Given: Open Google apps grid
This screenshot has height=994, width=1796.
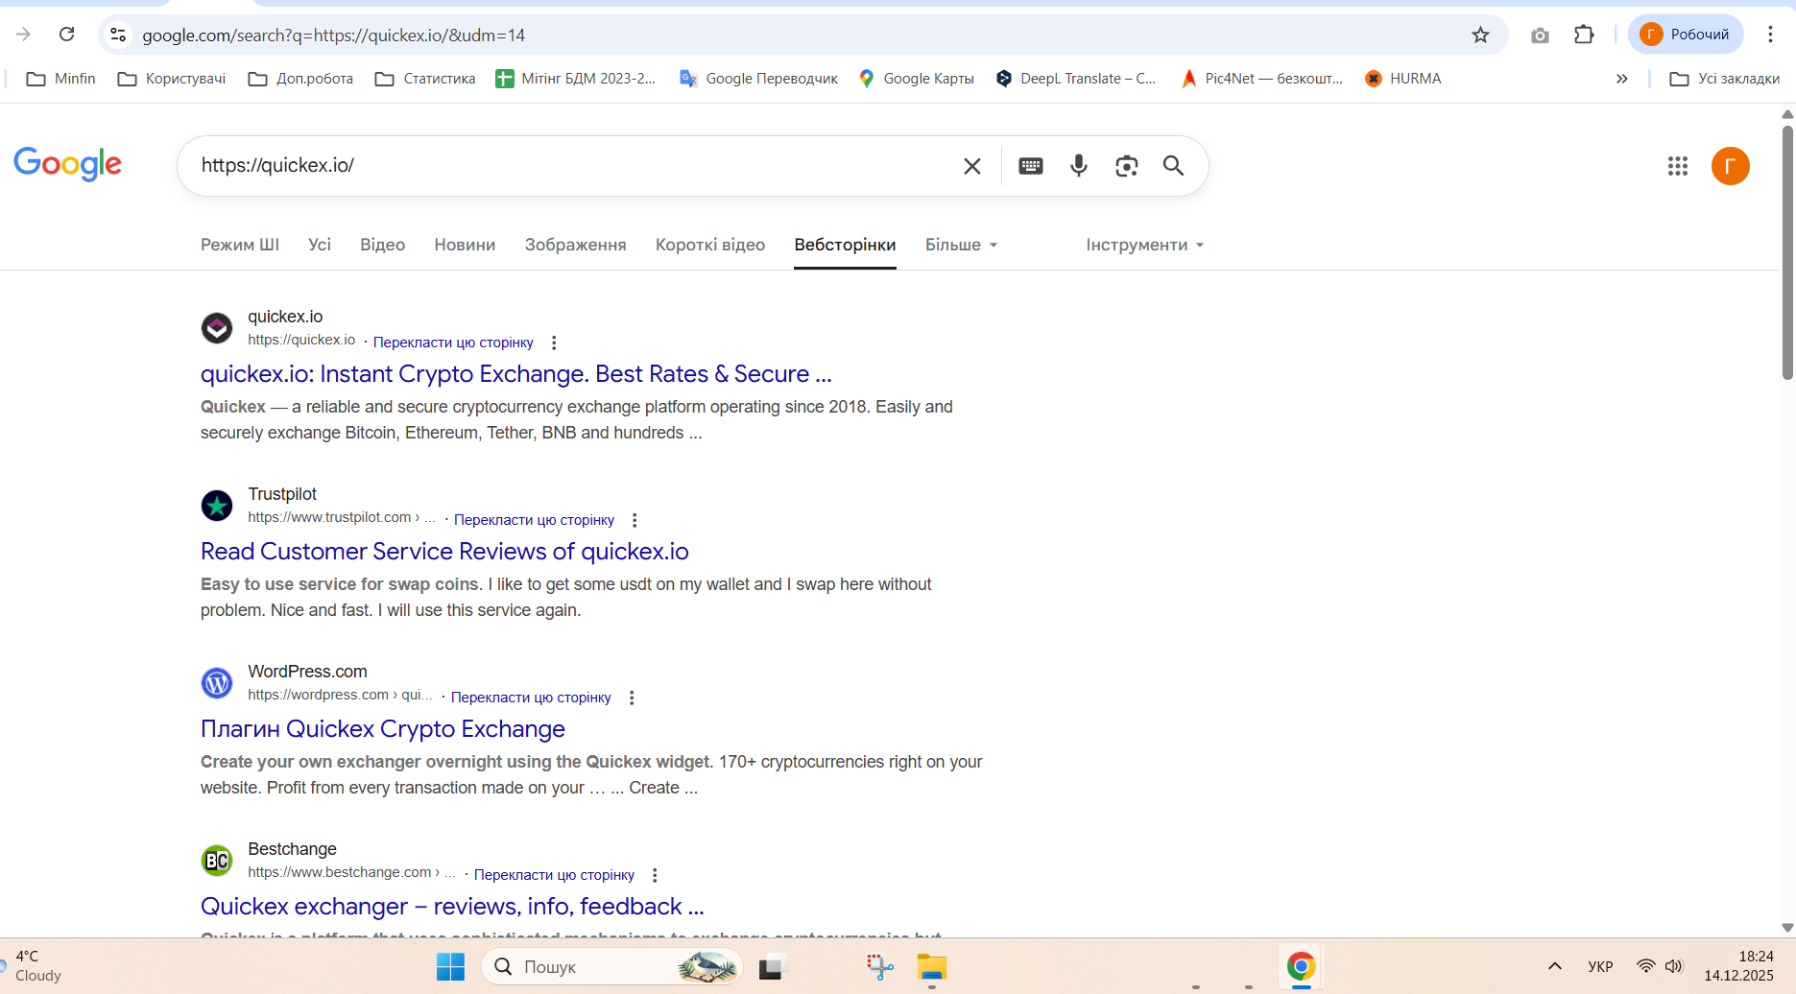Looking at the screenshot, I should pos(1678,166).
